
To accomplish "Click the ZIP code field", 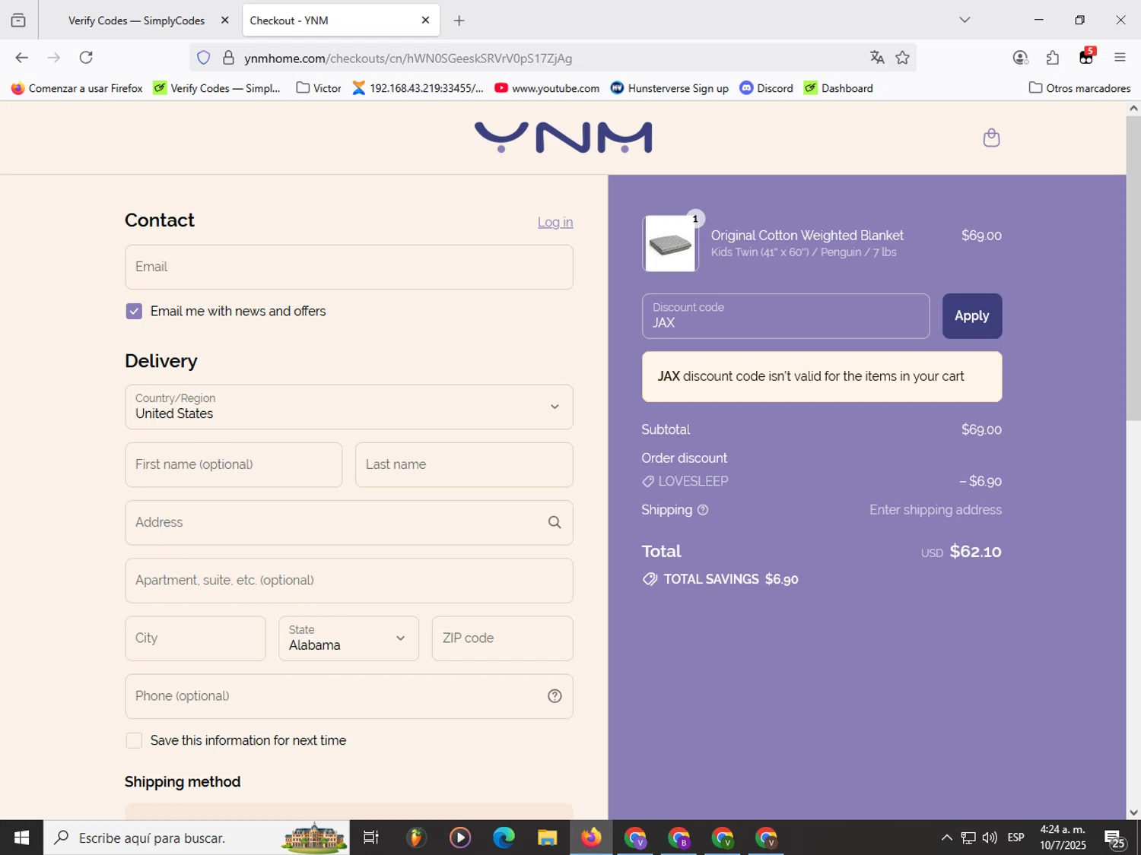I will coord(502,638).
